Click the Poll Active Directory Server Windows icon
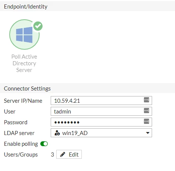Image resolution: width=175 pixels, height=171 pixels. tap(24, 34)
